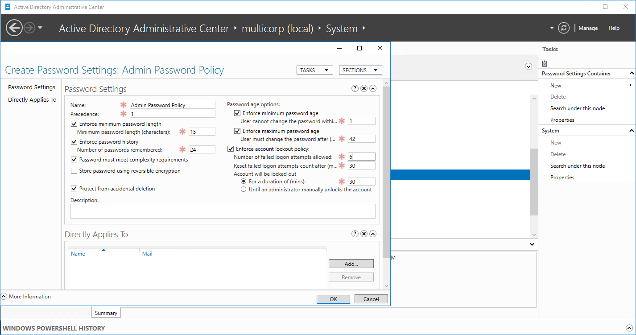Click the forward navigation arrow

[x=29, y=28]
